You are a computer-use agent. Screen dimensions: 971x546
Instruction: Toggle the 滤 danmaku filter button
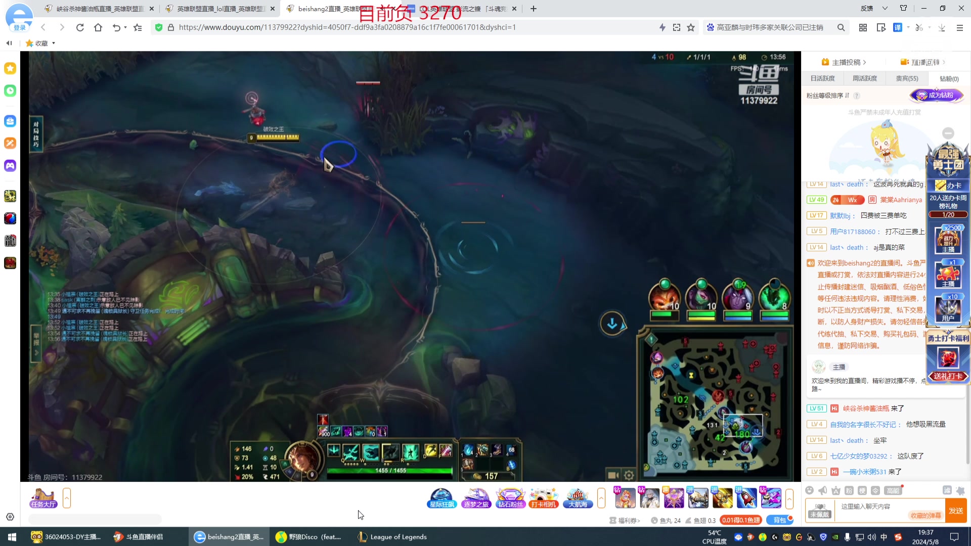point(947,490)
